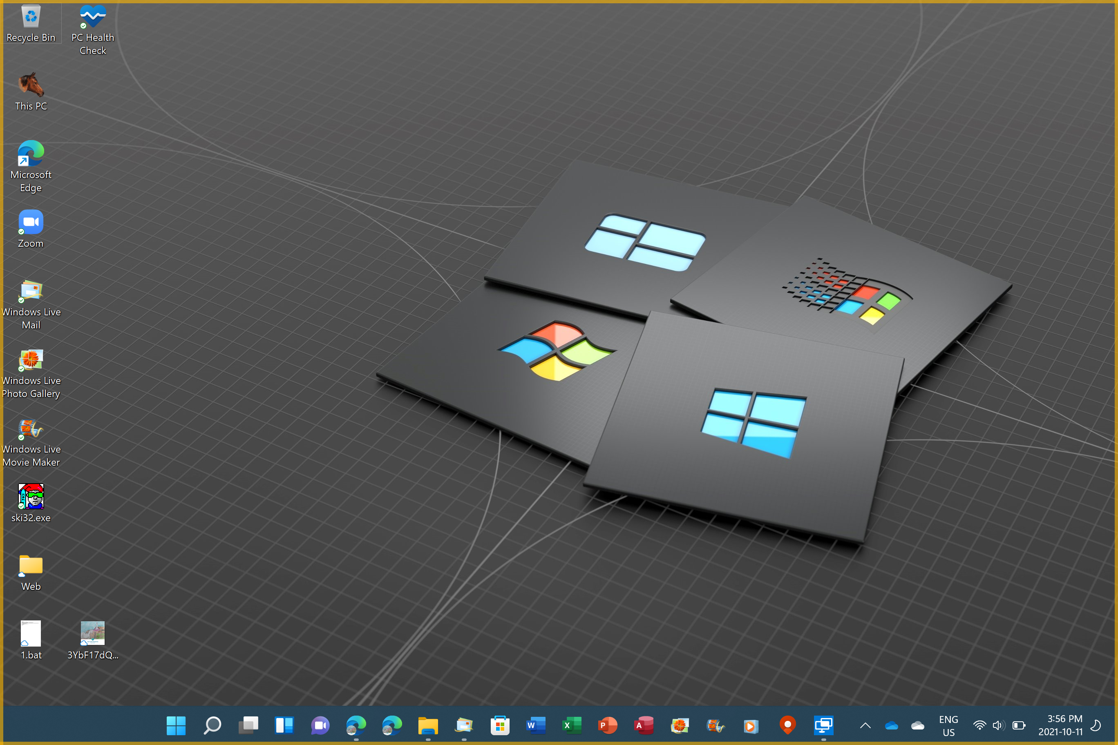Image resolution: width=1118 pixels, height=745 pixels.
Task: Select the ski32.exe desktop icon
Action: [31, 503]
